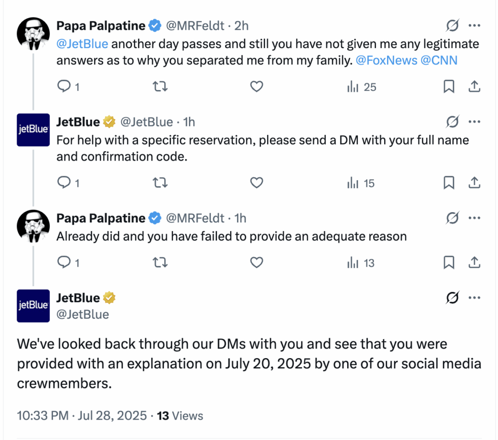Repost Papa Palpatine's 'Already did' reply
Screen dimensions: 498x440
tap(160, 263)
